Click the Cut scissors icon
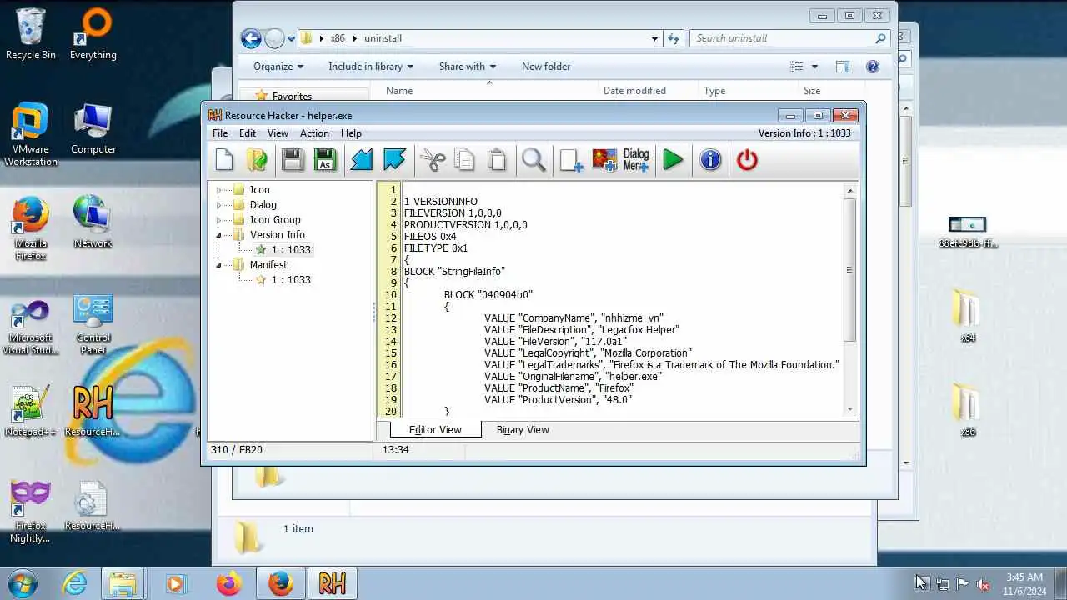Screen dimensions: 1067x600 [433, 159]
